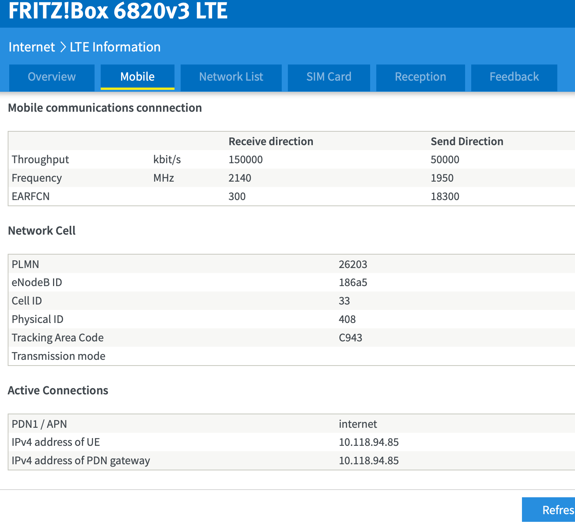Click the PDN gateway IPv4 address value
The width and height of the screenshot is (575, 523).
point(369,461)
